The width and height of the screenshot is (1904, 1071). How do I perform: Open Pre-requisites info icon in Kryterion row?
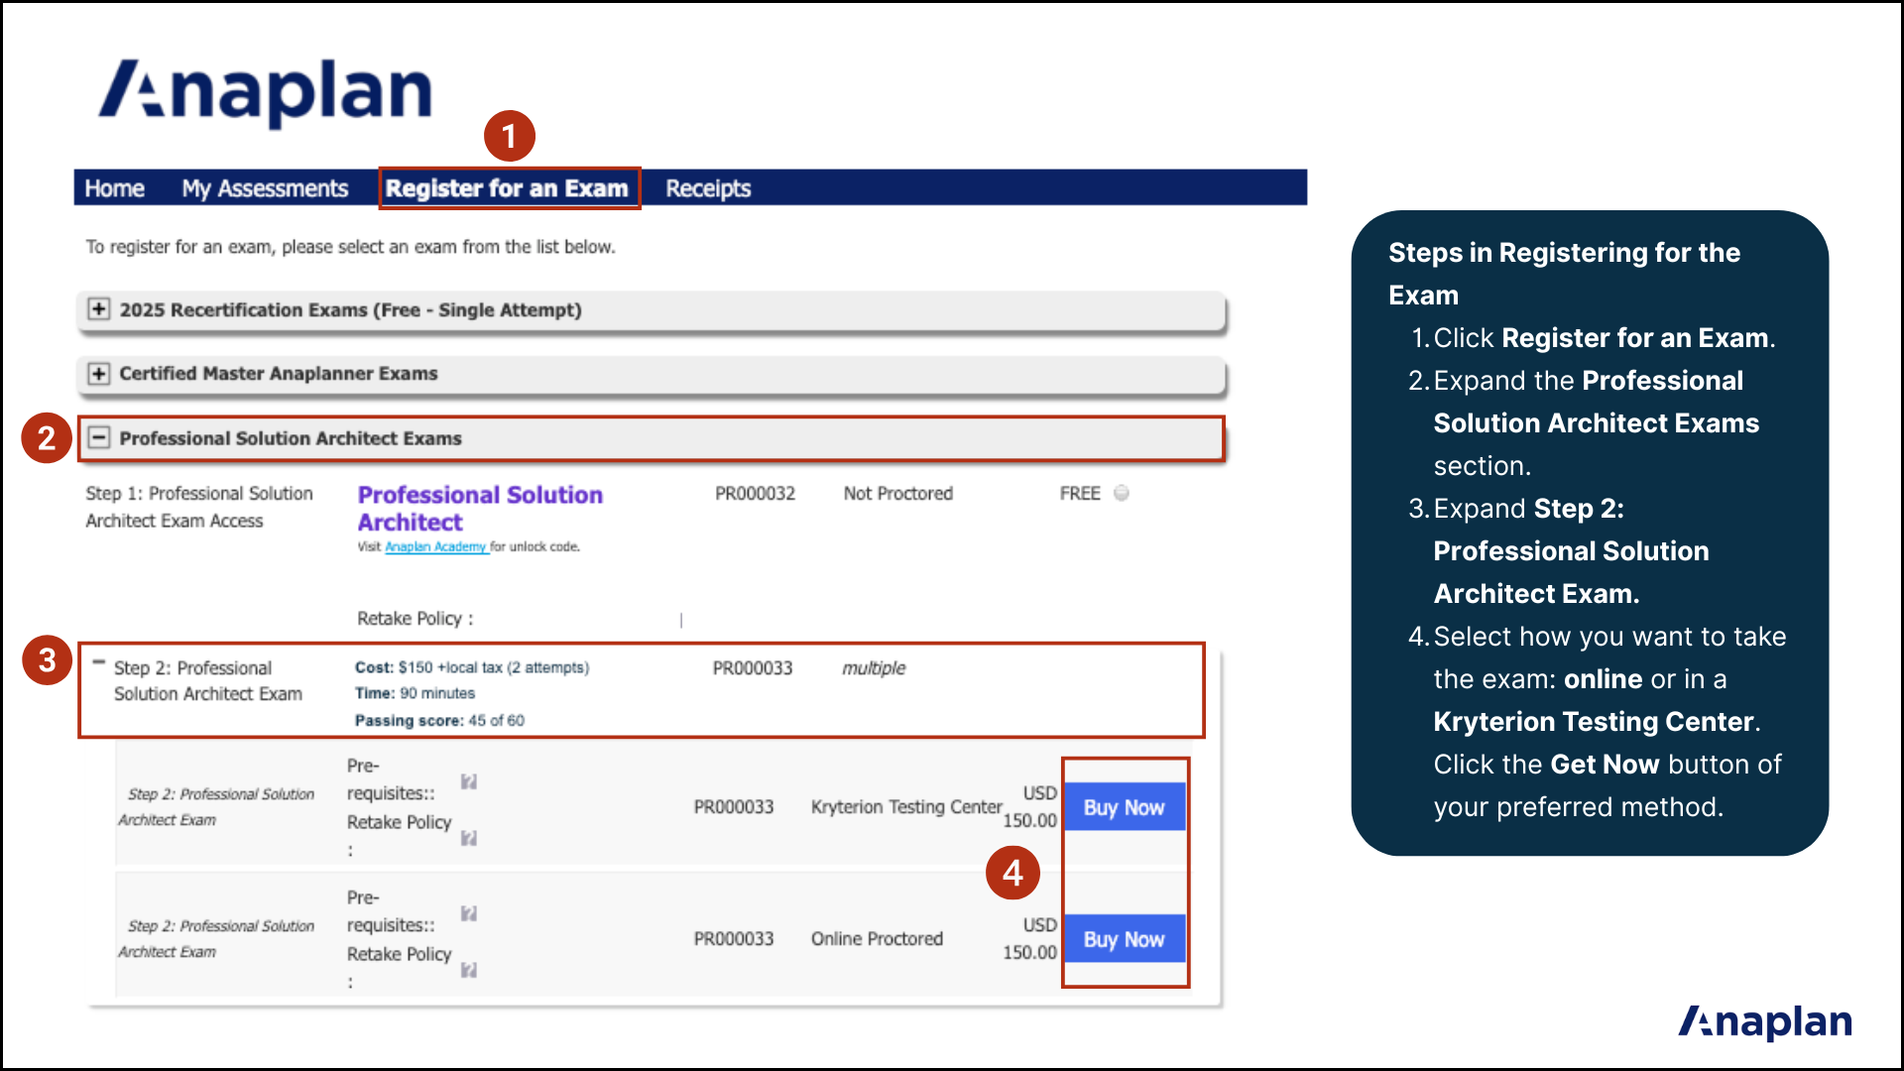pos(469,781)
